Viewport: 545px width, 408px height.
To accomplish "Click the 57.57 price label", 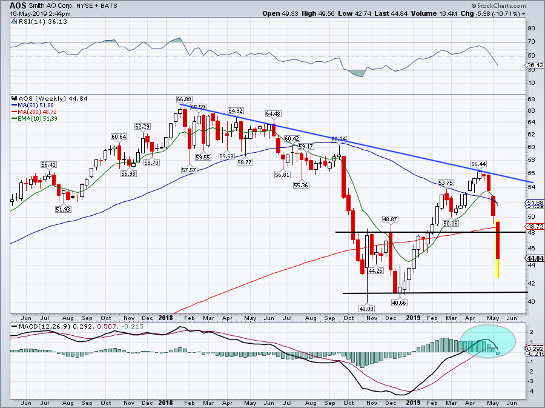I will pyautogui.click(x=189, y=170).
